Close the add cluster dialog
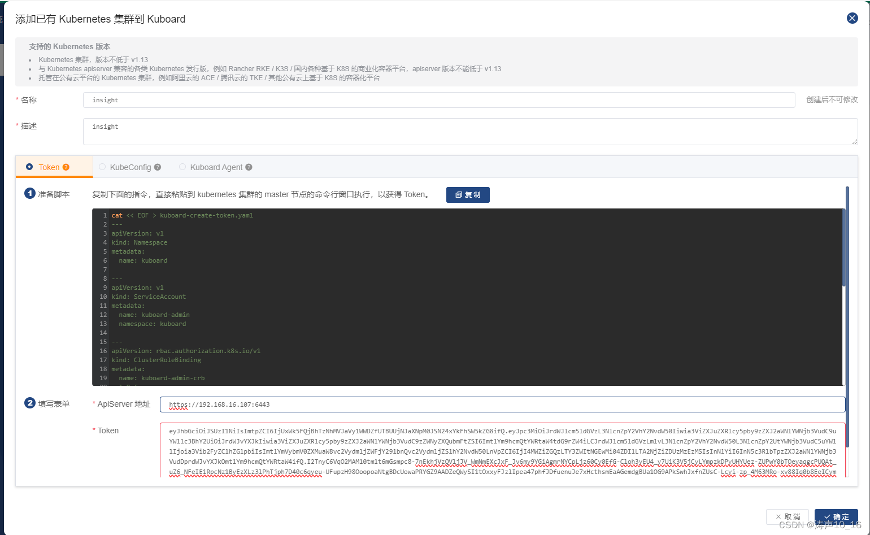 (852, 18)
